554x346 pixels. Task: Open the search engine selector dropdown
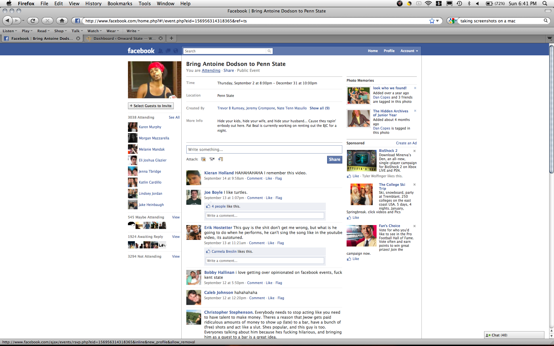453,21
